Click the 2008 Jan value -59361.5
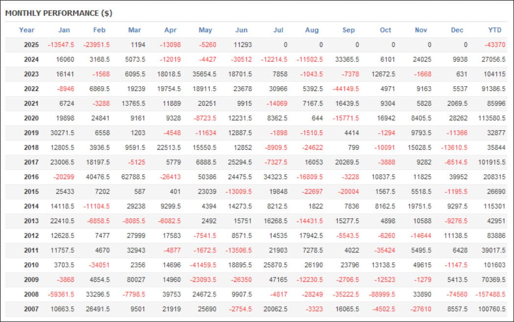Screen dimensions: 514x322 (x=61, y=295)
